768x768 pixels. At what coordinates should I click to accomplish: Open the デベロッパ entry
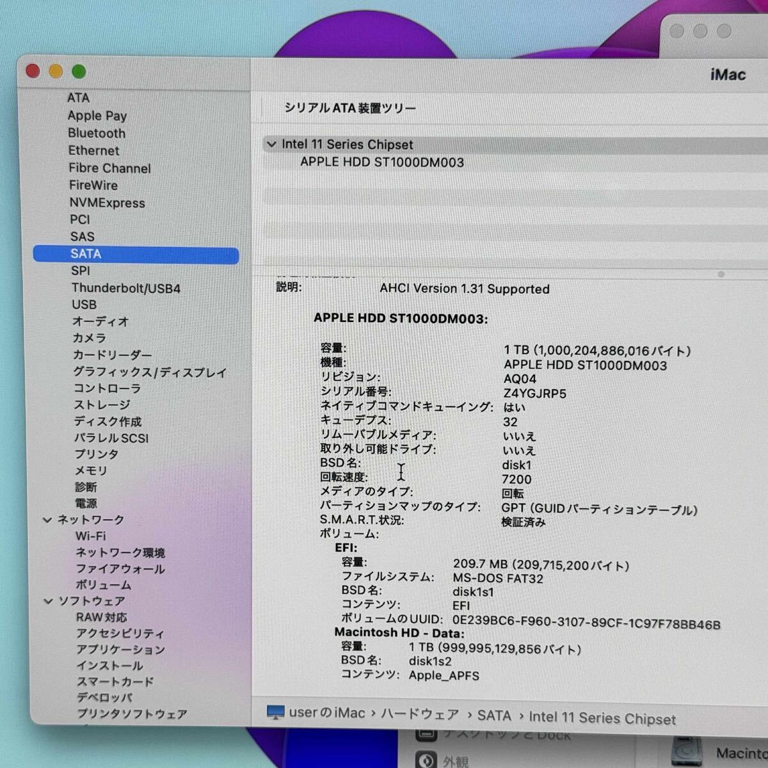click(x=104, y=698)
